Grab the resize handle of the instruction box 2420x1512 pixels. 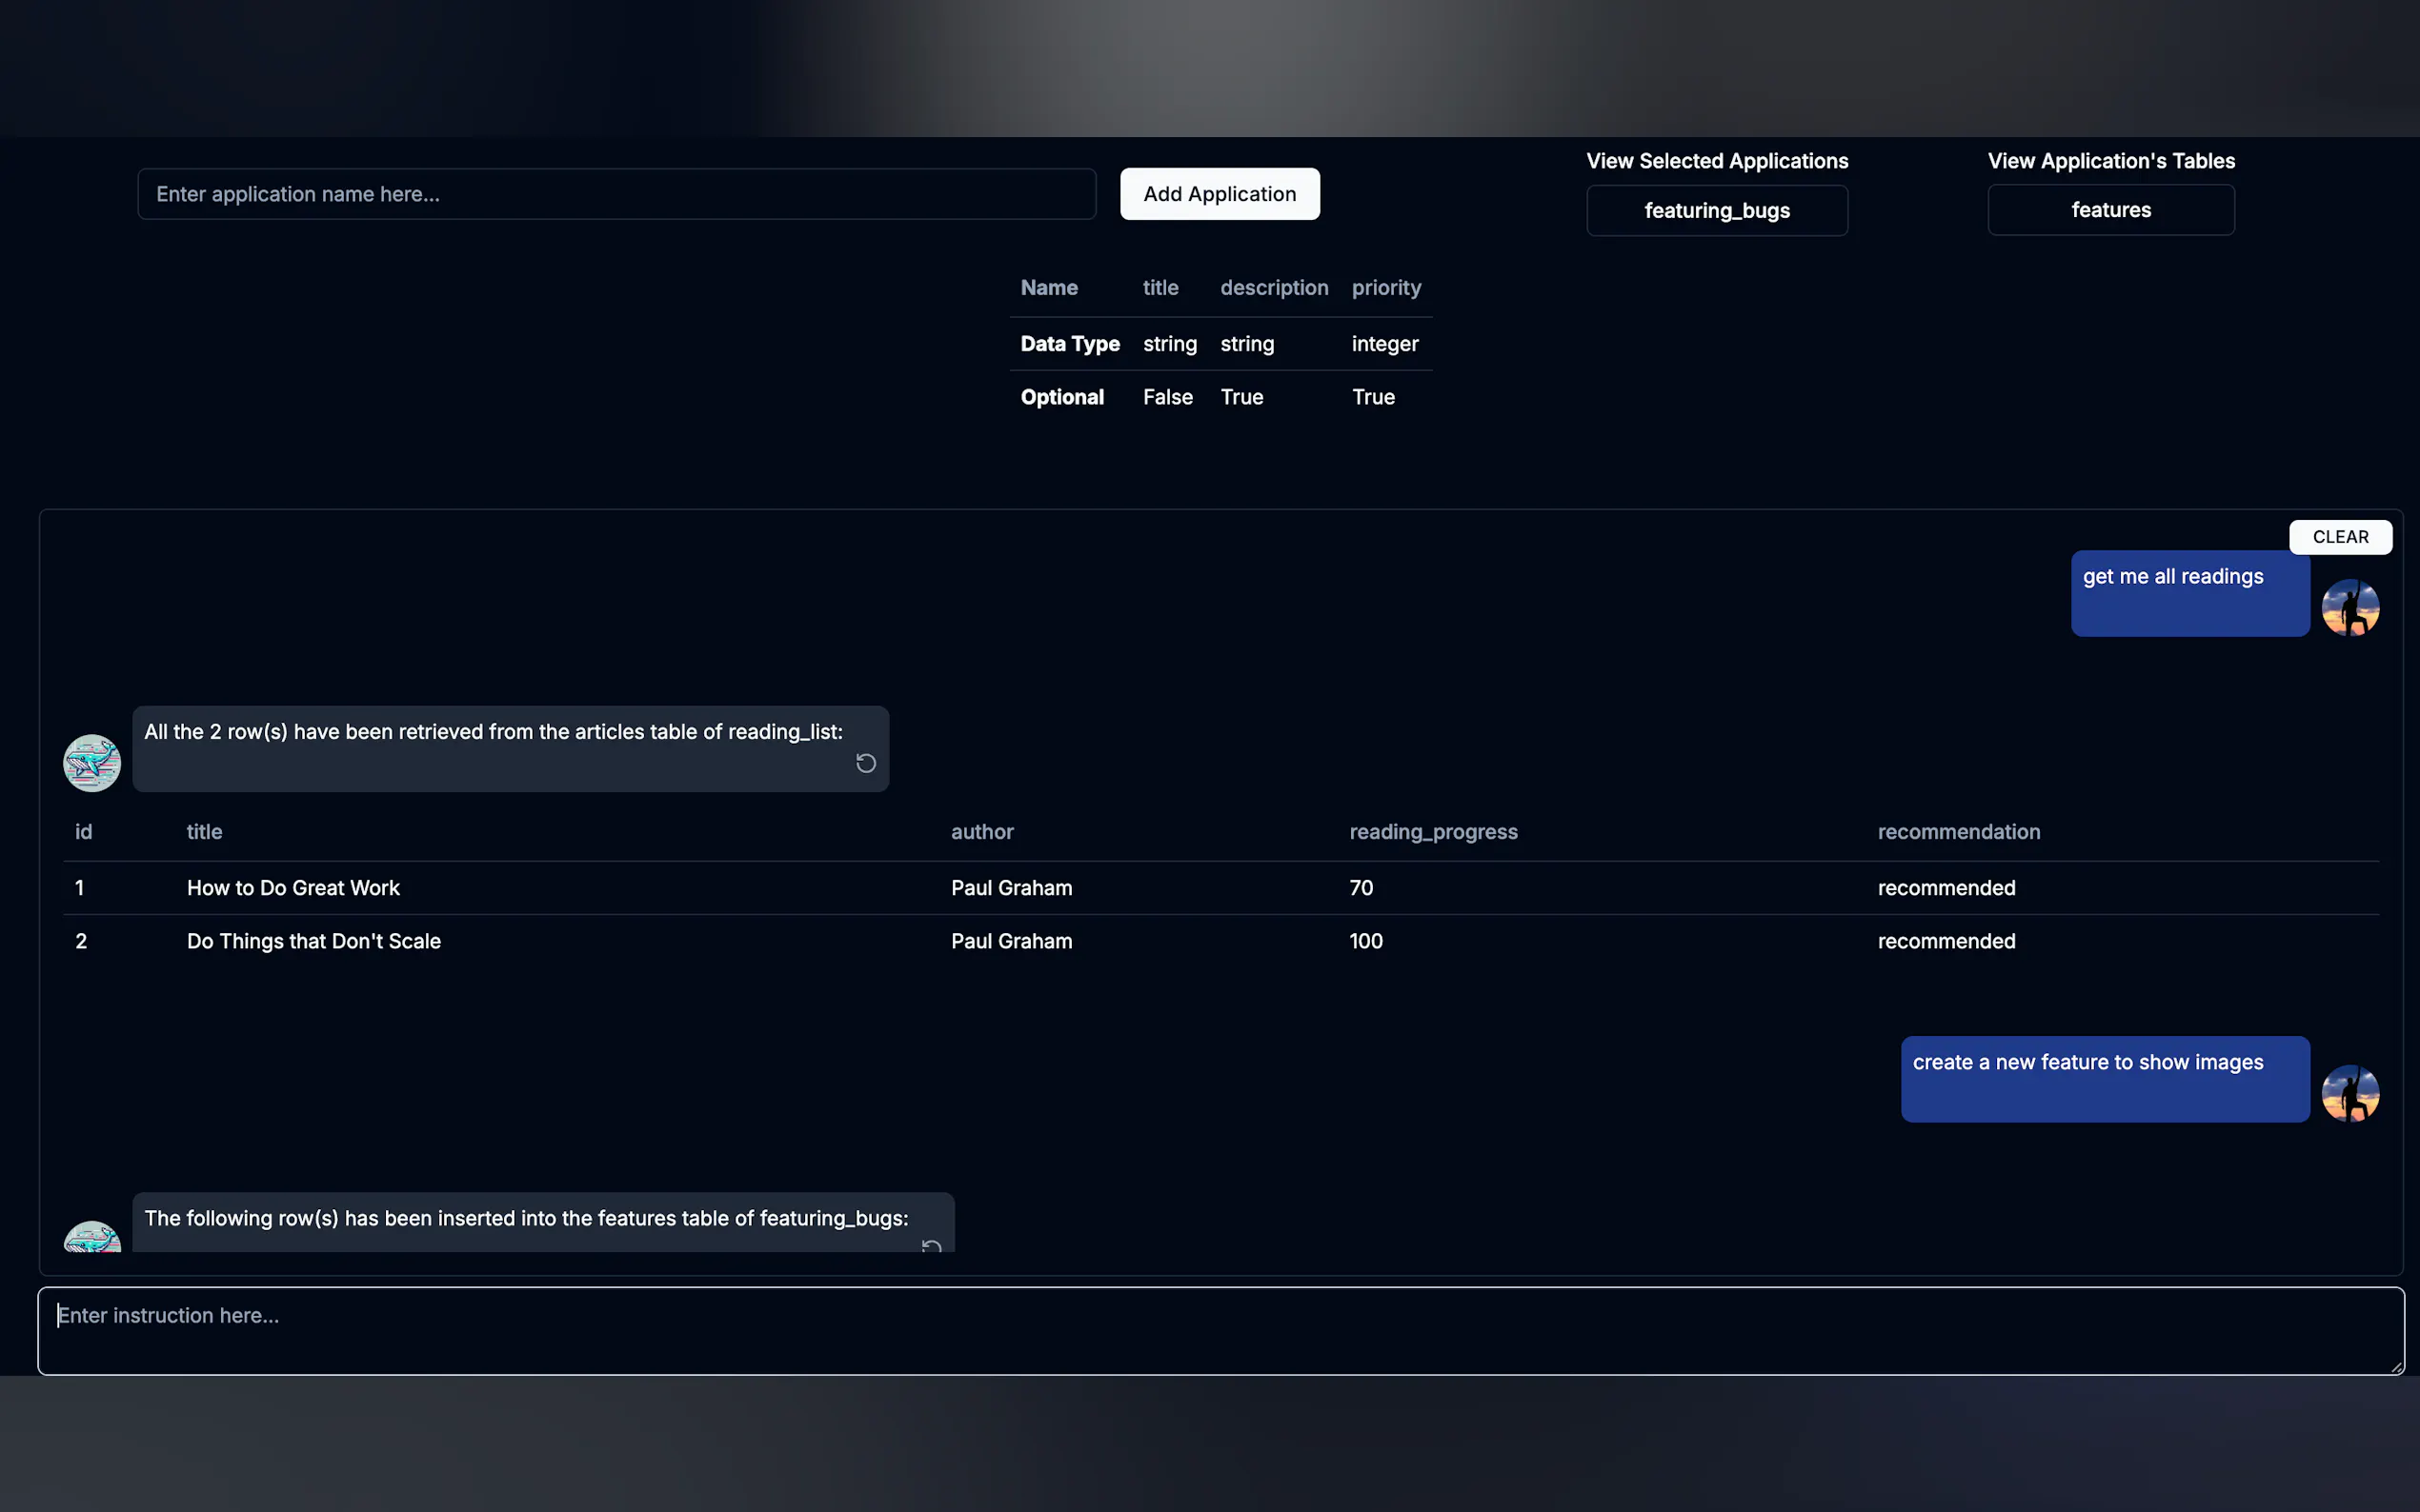(x=2396, y=1366)
